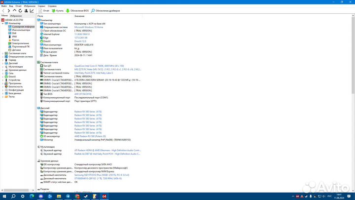Expand the Дисплей tree node
The height and width of the screenshot is (200, 355).
click(3, 63)
